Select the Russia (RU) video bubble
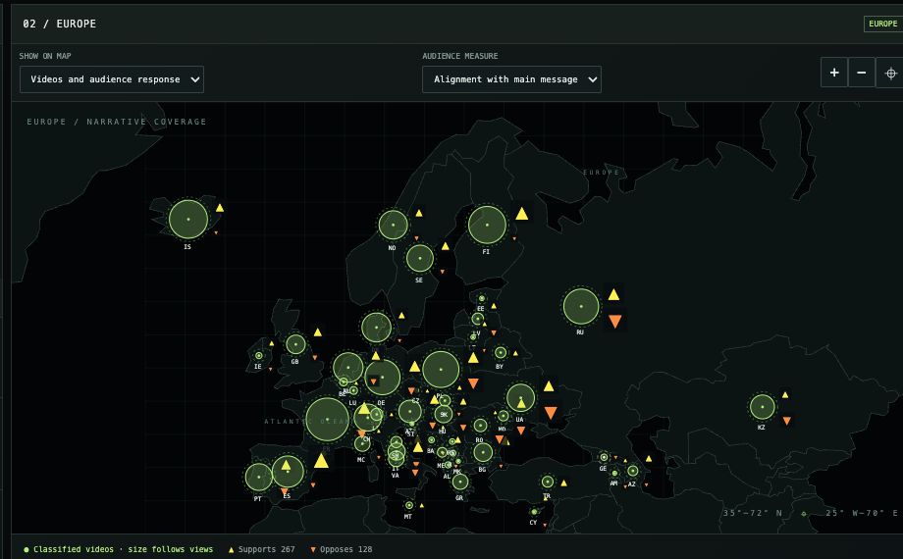The image size is (903, 559). point(581,307)
